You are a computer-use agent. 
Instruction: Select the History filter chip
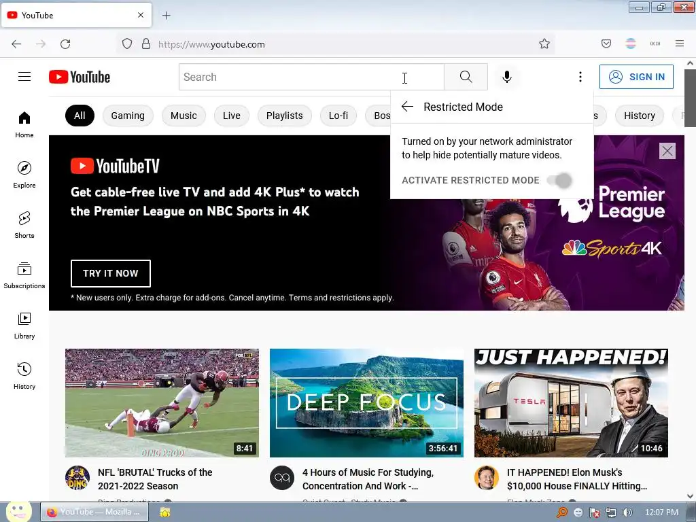point(639,116)
